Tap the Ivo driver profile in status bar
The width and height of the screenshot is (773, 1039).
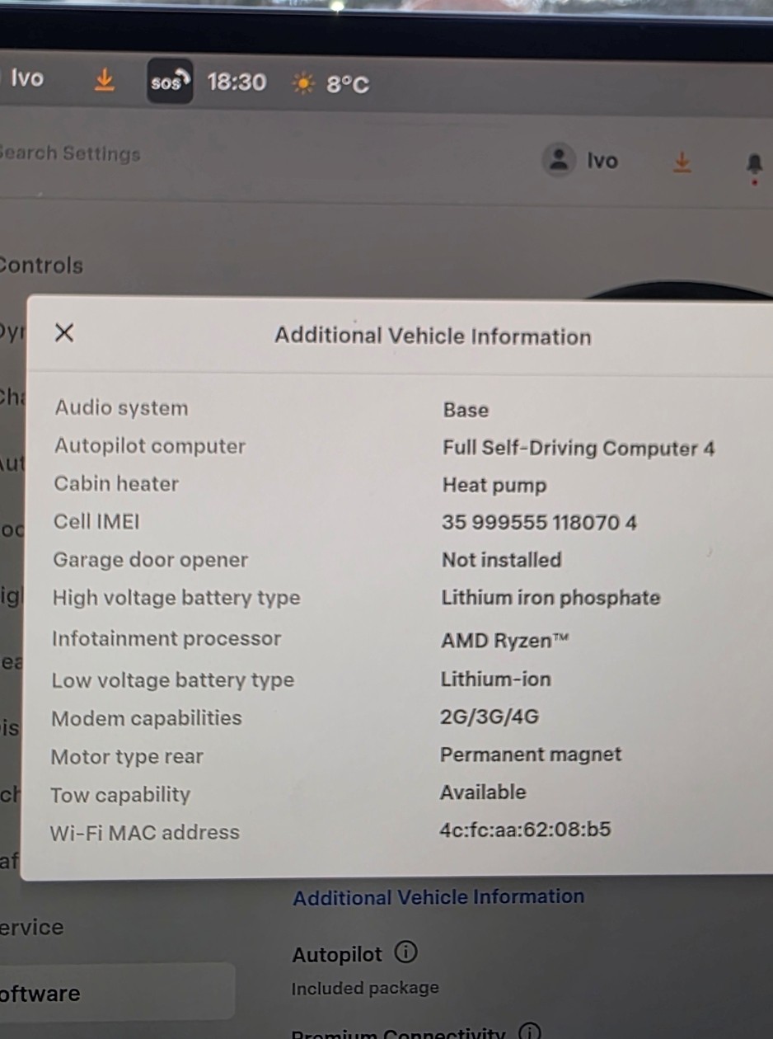26,79
